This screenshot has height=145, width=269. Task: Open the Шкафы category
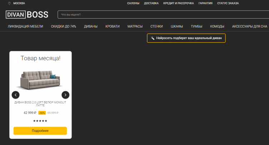[177, 26]
